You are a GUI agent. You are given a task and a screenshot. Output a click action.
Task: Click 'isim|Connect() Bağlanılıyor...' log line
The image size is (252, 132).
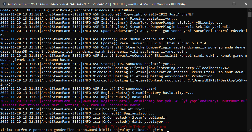point(77,113)
